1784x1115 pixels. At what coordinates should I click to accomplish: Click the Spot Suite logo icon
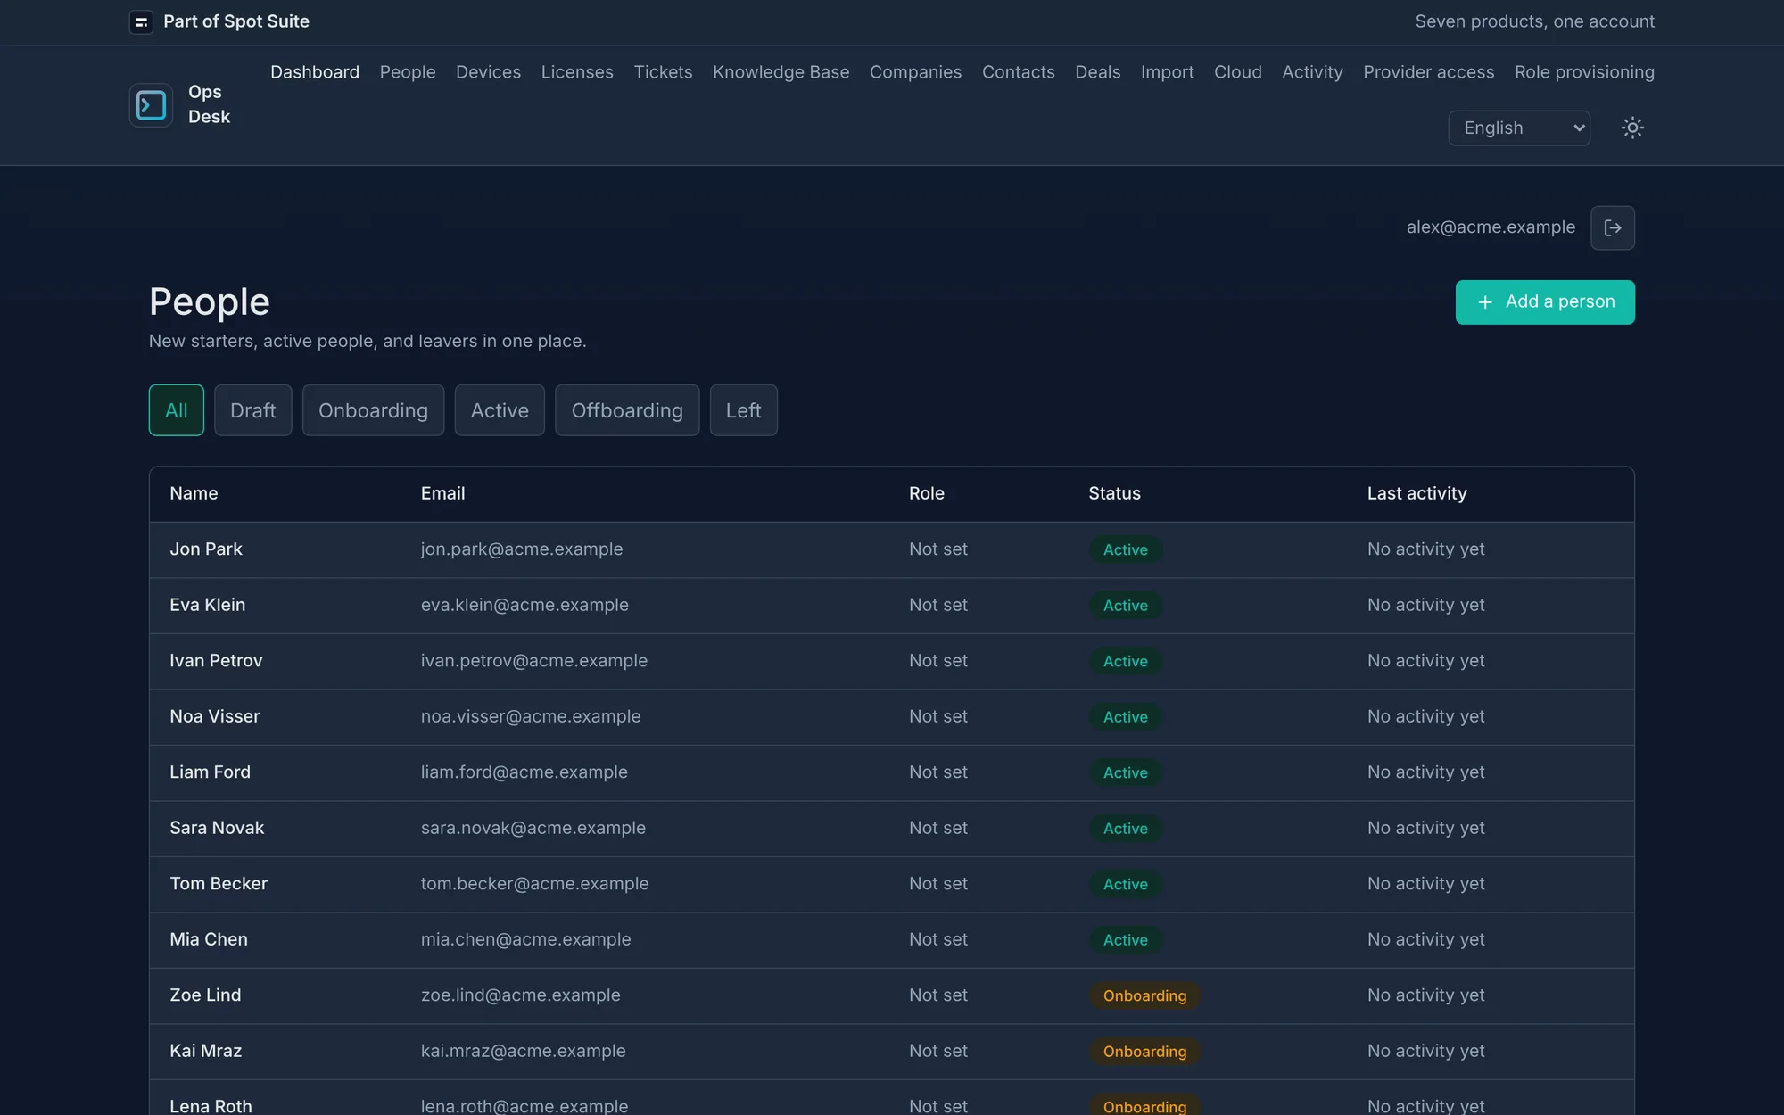tap(141, 22)
